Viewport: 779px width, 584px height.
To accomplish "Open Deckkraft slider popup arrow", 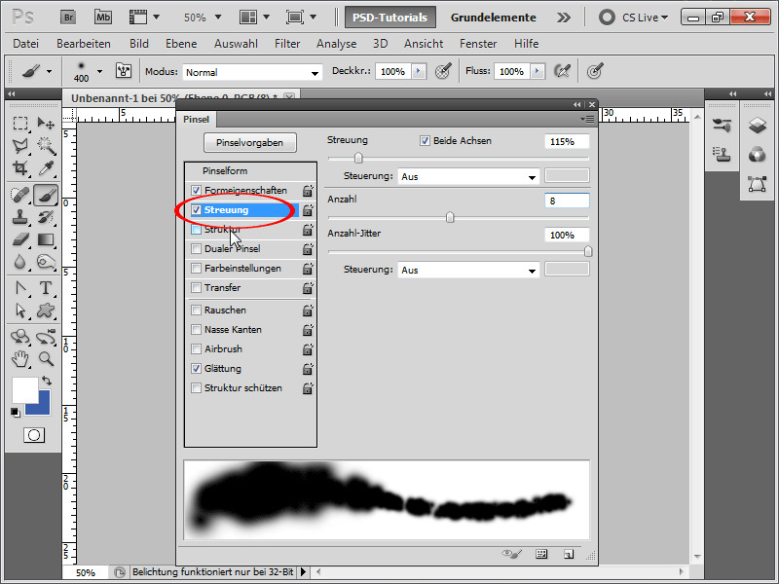I will click(419, 71).
